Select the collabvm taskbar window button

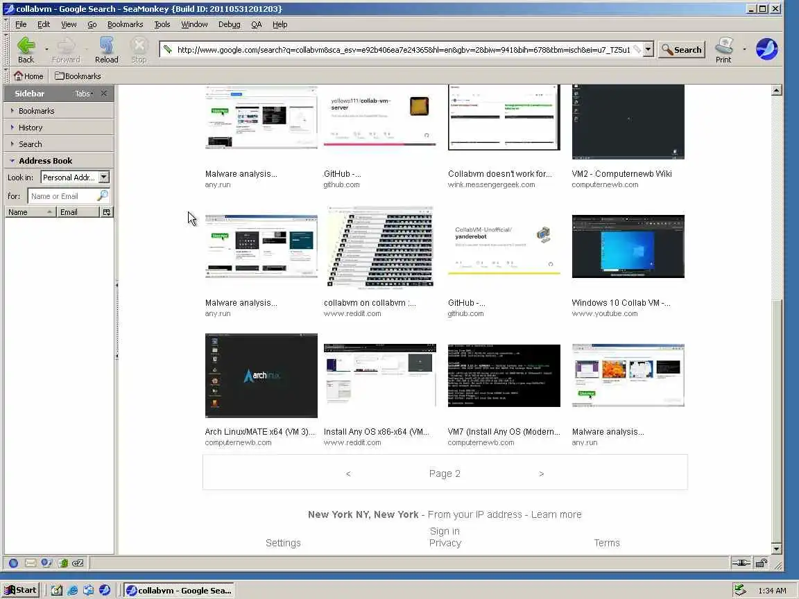[x=179, y=591]
